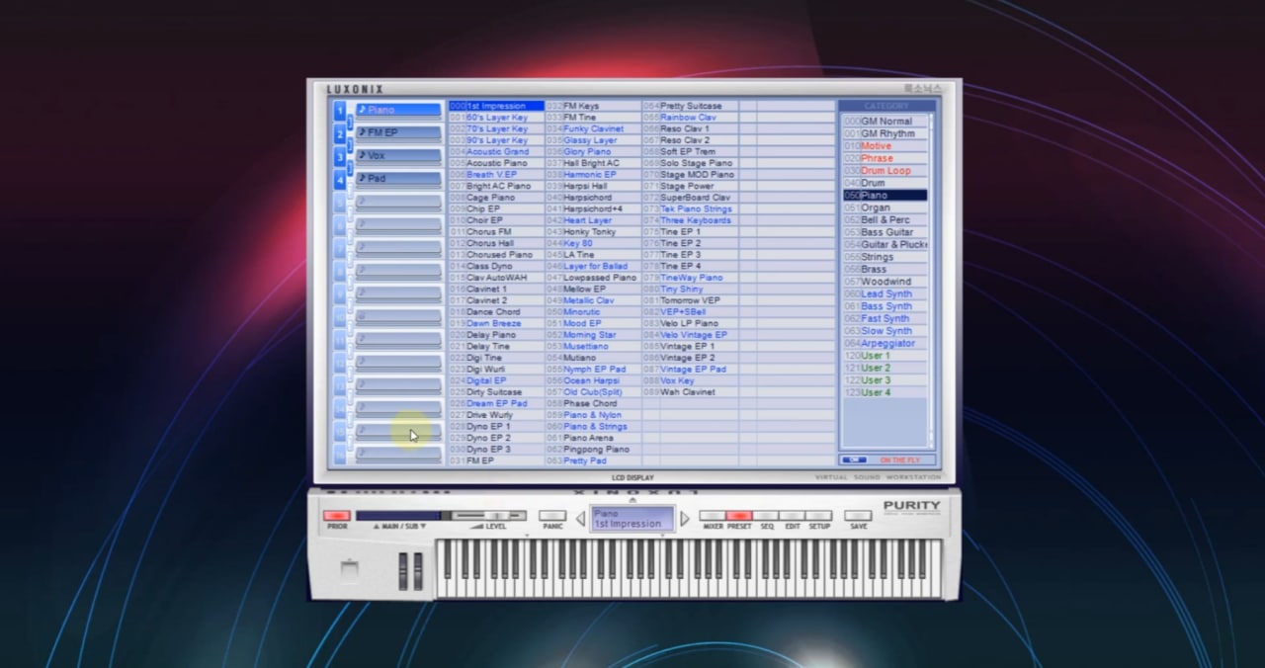Select preset Chorused Piano
Viewport: 1265px width, 668px height.
[496, 255]
